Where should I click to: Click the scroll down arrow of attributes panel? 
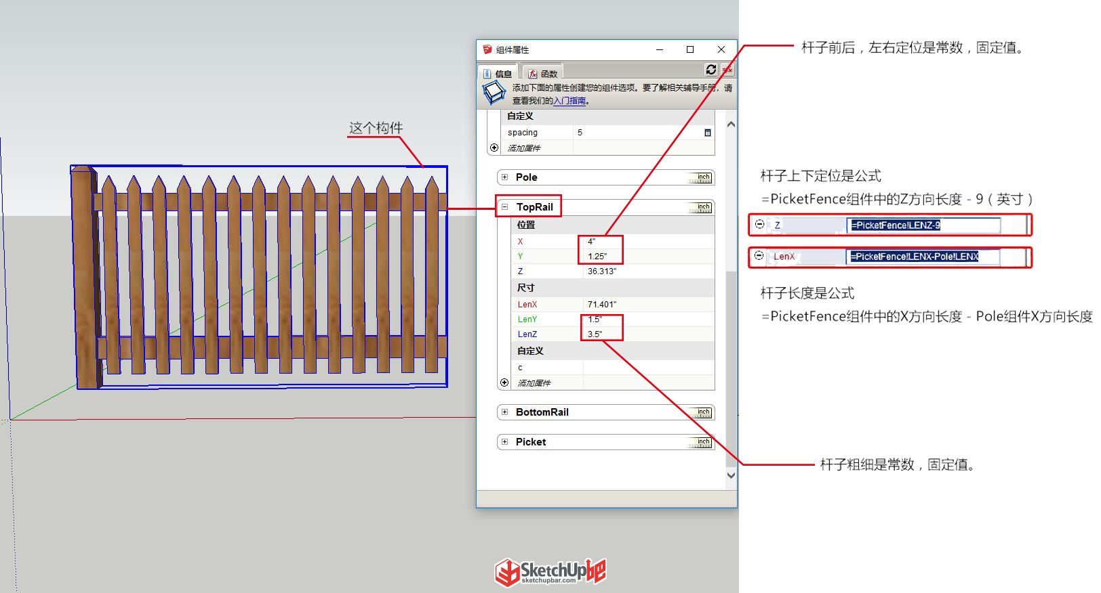click(731, 475)
